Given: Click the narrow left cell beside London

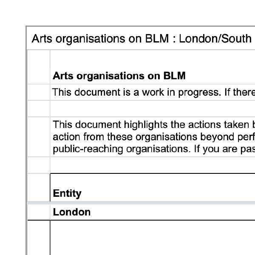Looking at the screenshot, I should 39,212.
